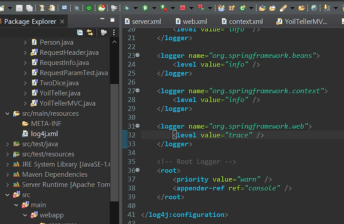344x224 pixels.
Task: Open the dropdown next to Relaunch icon
Action: point(210,8)
